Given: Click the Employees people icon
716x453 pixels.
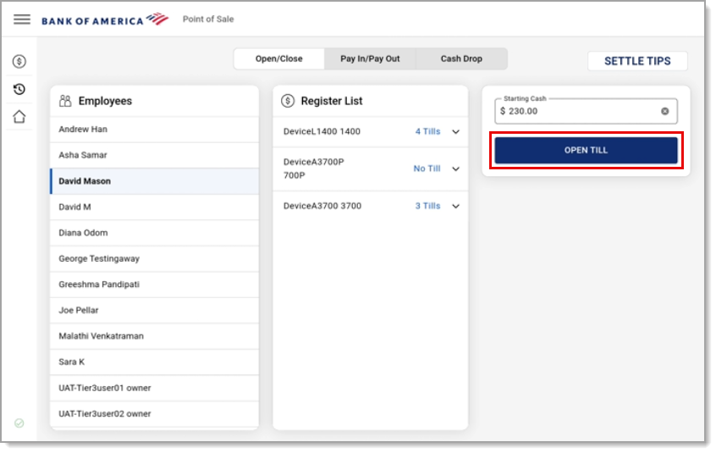Looking at the screenshot, I should pyautogui.click(x=65, y=101).
